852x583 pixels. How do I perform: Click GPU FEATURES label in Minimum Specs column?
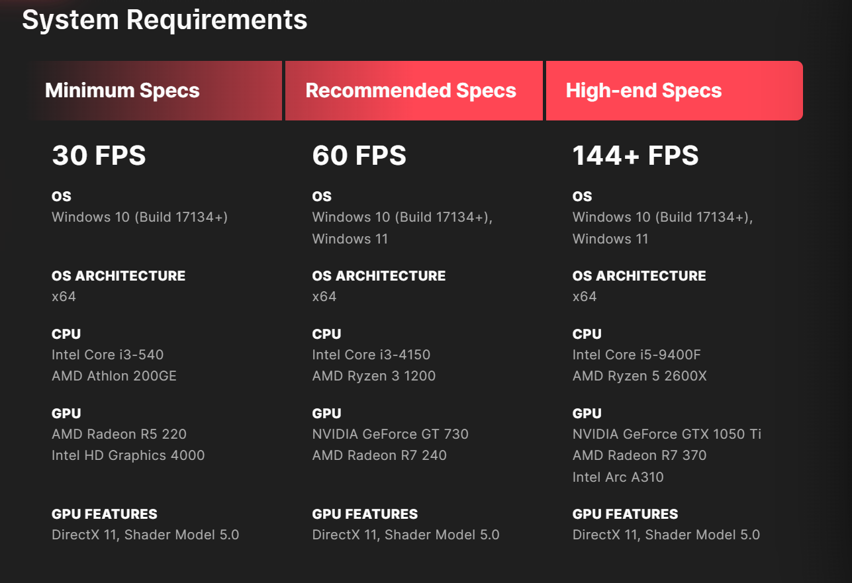point(105,514)
